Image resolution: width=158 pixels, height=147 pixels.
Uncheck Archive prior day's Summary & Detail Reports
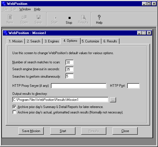(x=14, y=107)
